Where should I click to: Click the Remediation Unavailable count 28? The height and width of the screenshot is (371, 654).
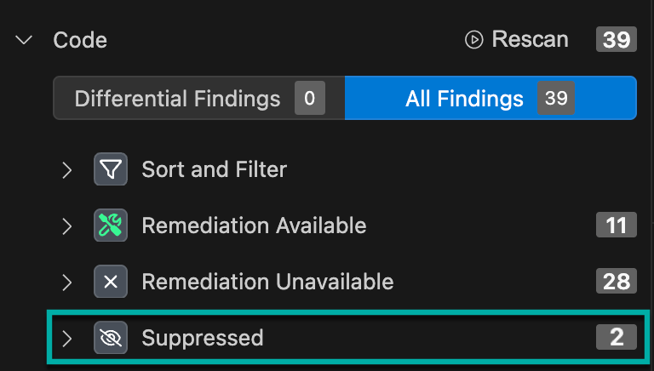(x=616, y=282)
